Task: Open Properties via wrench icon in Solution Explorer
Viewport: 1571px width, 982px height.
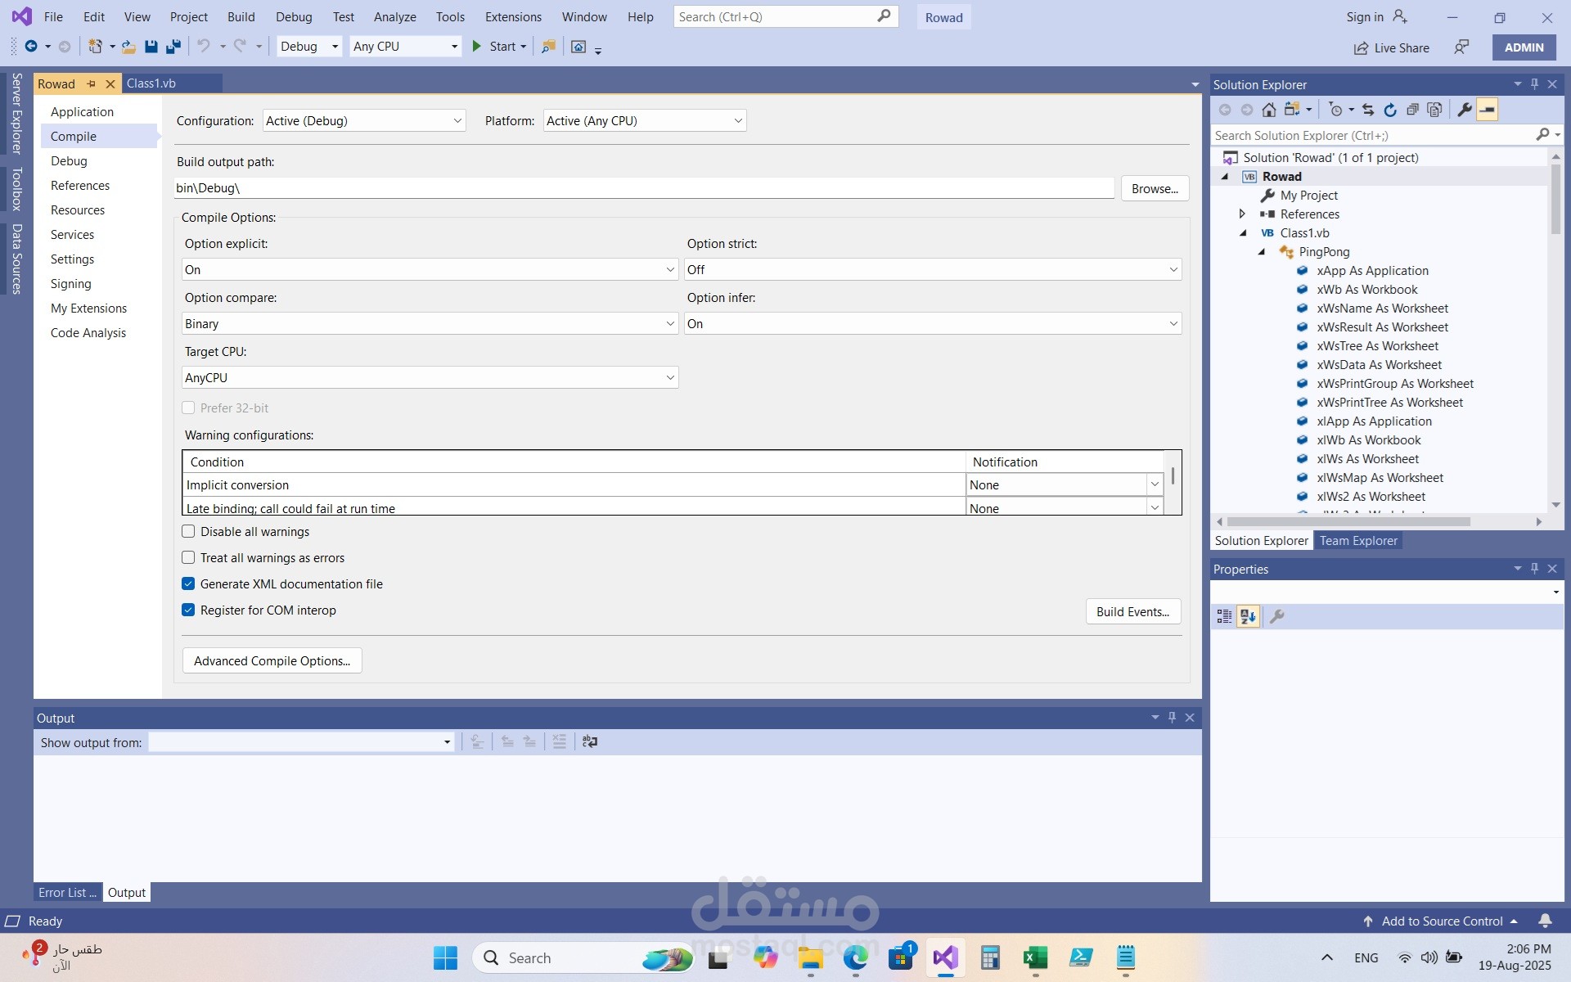Action: point(1465,110)
